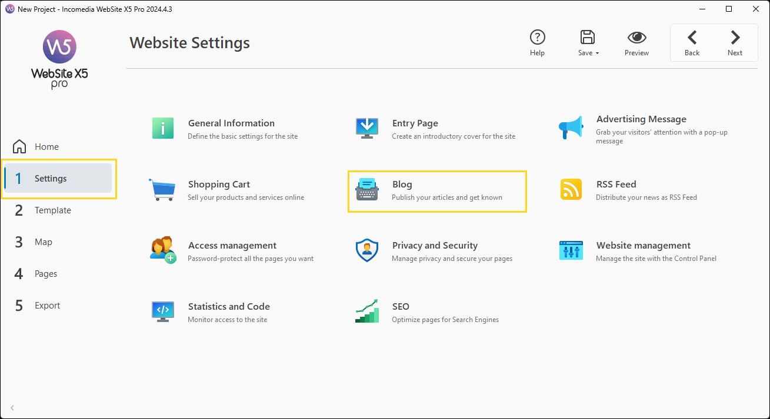Go to step 5 Export
This screenshot has height=419, width=770.
(58, 305)
